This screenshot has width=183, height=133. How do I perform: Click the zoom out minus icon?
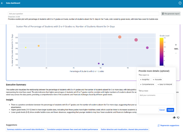click(x=176, y=53)
